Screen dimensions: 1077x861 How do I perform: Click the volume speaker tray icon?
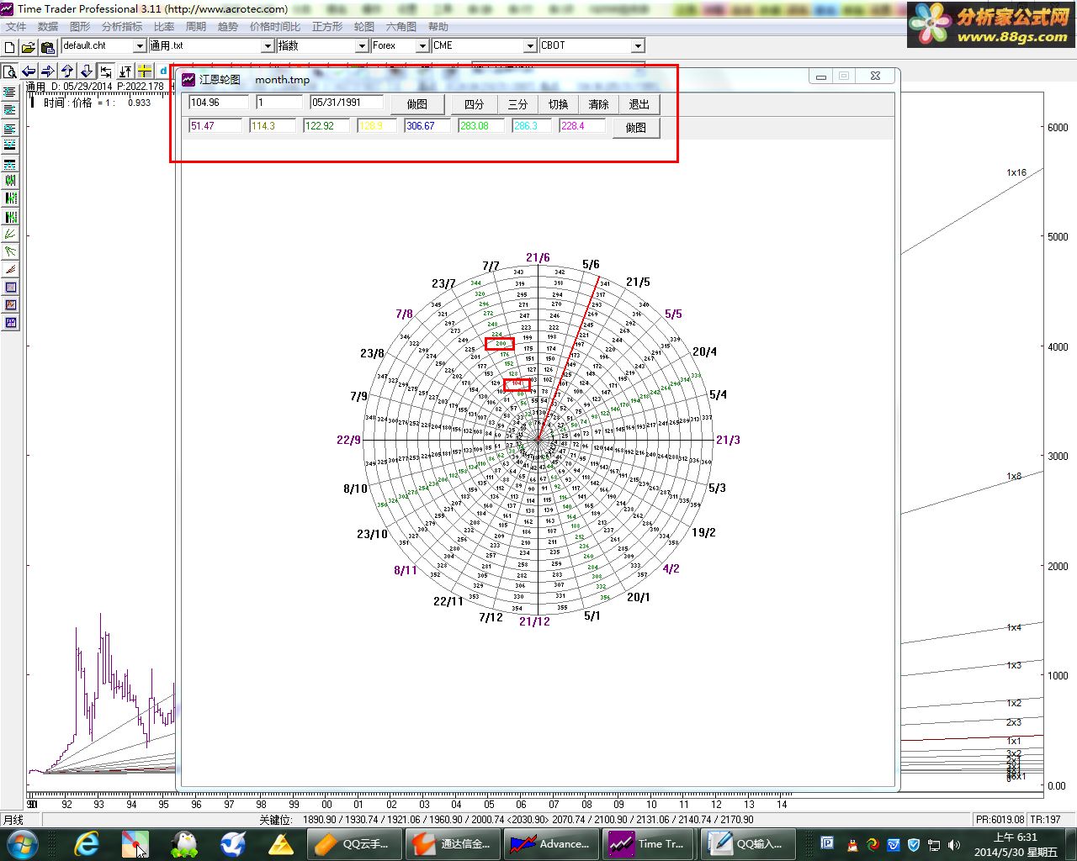(x=953, y=844)
